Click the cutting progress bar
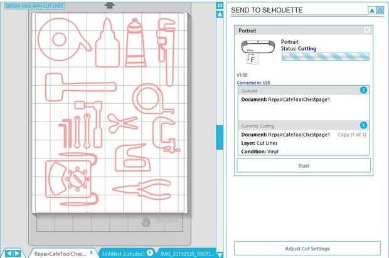Image resolution: width=389 pixels, height=258 pixels. [326, 57]
